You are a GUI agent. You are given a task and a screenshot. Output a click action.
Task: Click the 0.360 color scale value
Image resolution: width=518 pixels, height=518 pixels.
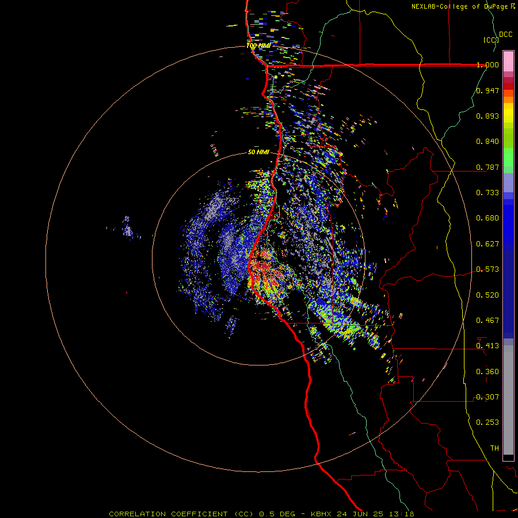coord(487,372)
